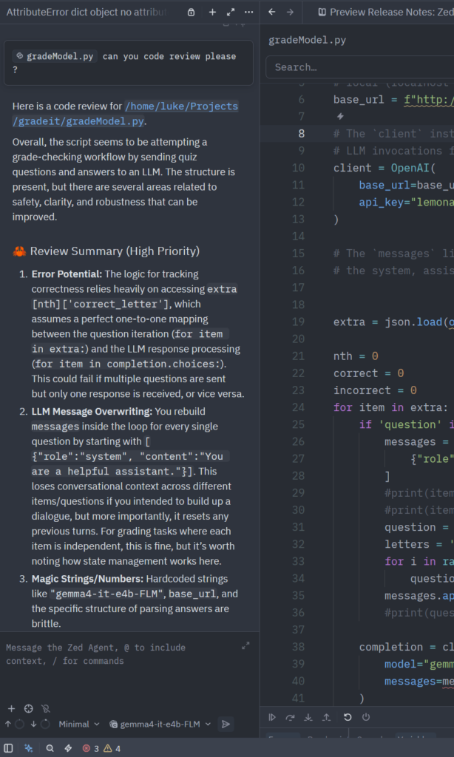Focus the Search… field in the editor

[360, 67]
